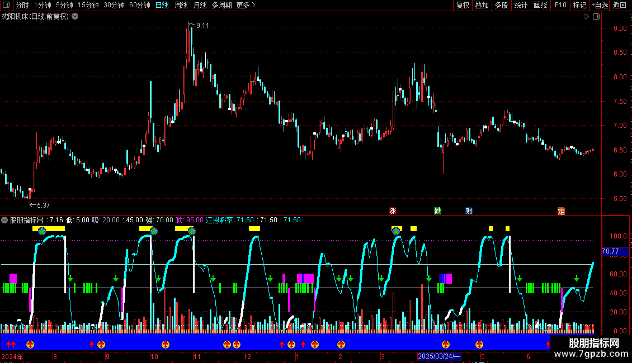Click the 2024年 label on date axis
Viewport: 632px width, 363px height.
pos(12,356)
